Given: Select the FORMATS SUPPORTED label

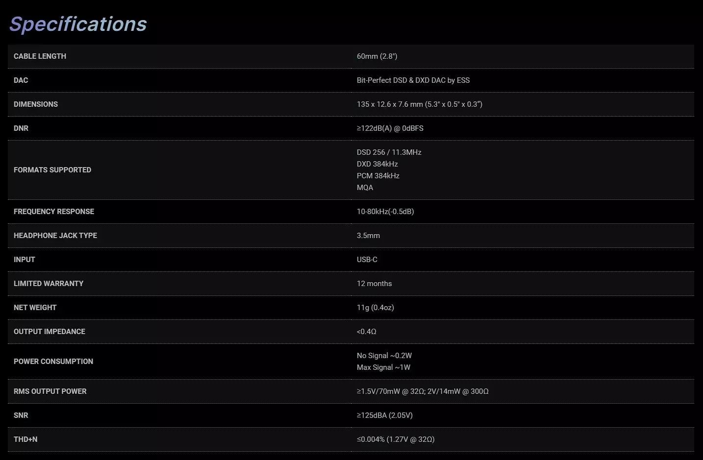Looking at the screenshot, I should point(52,170).
